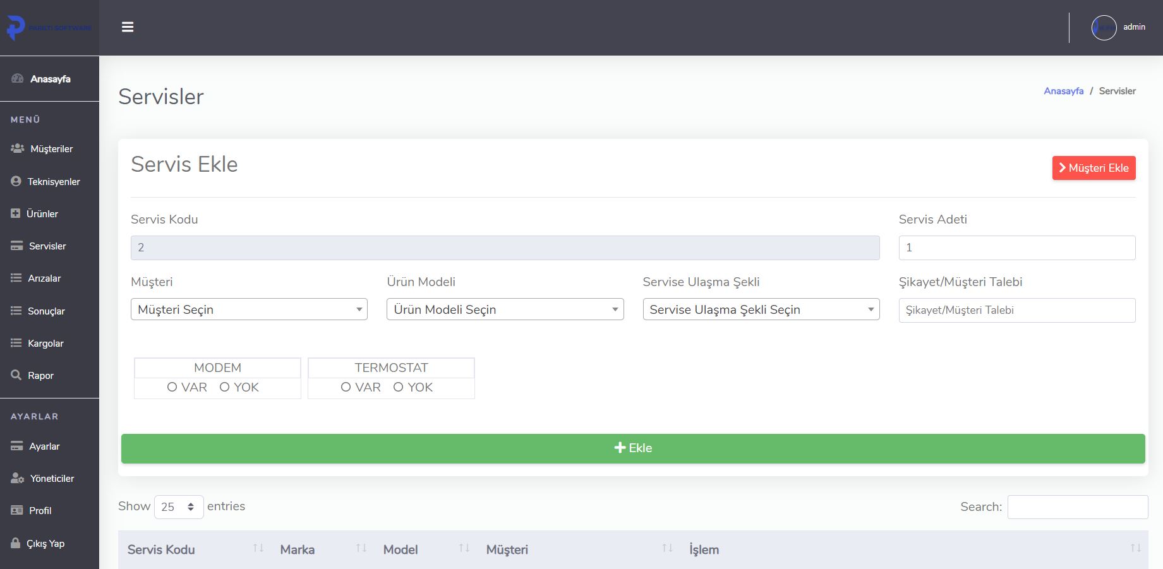The height and width of the screenshot is (569, 1163).
Task: Open Sonuçlar in the sidebar
Action: click(46, 311)
